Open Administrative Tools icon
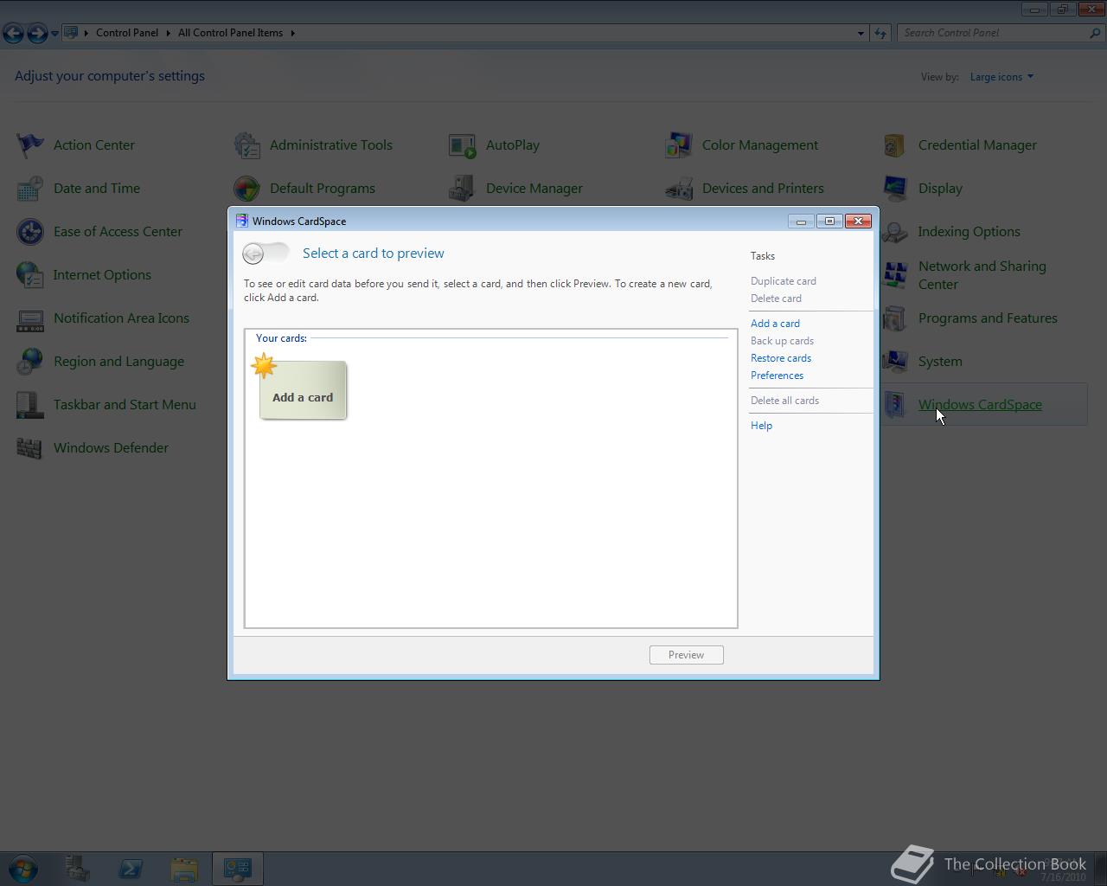 point(246,145)
